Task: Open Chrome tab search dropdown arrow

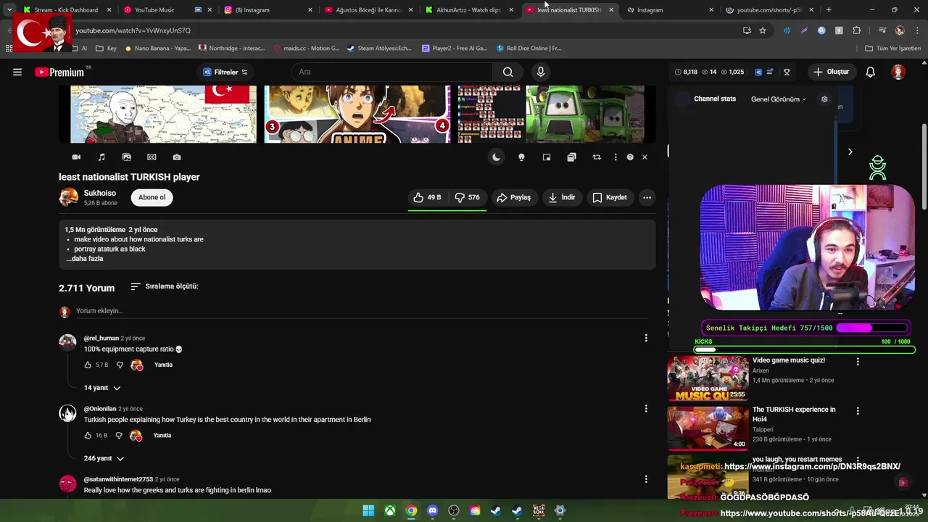Action: coord(9,10)
